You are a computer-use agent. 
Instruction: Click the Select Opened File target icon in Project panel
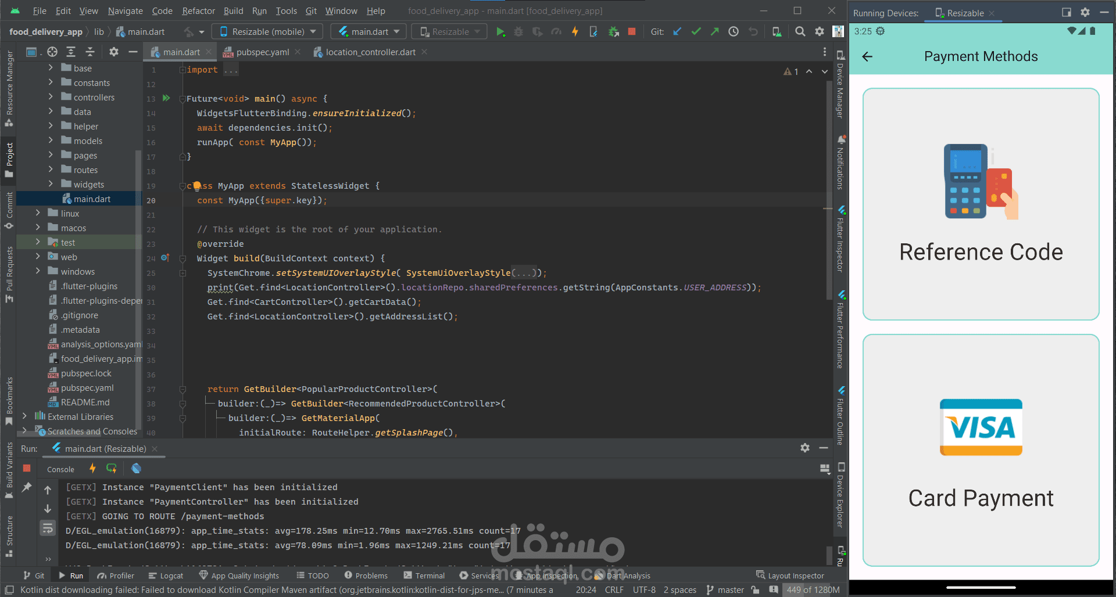click(52, 52)
